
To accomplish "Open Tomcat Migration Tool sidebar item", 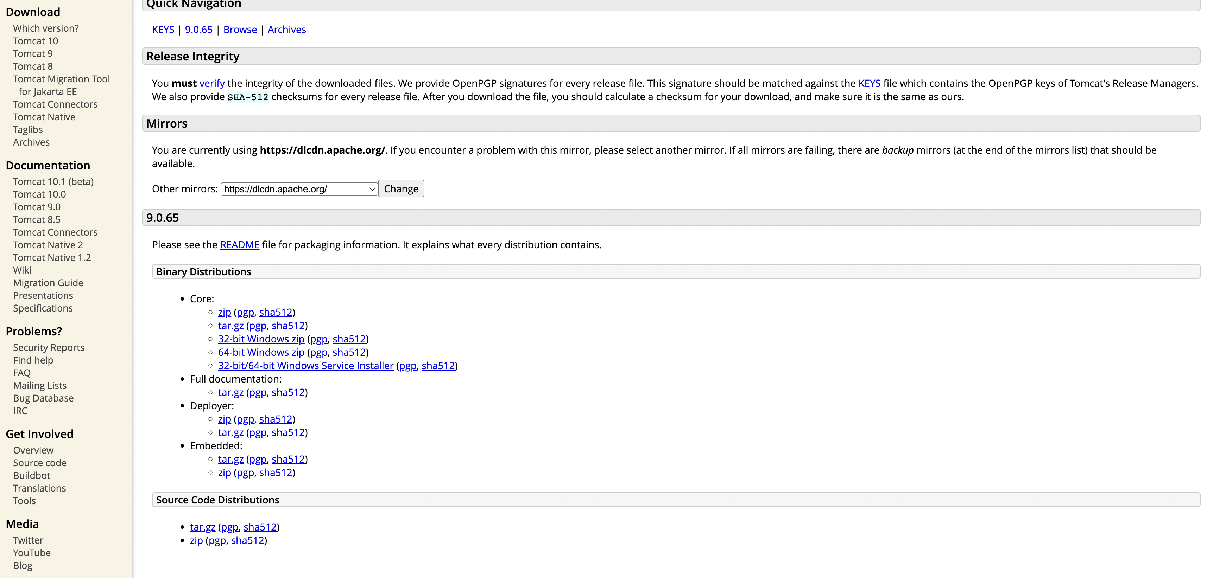I will [x=61, y=79].
